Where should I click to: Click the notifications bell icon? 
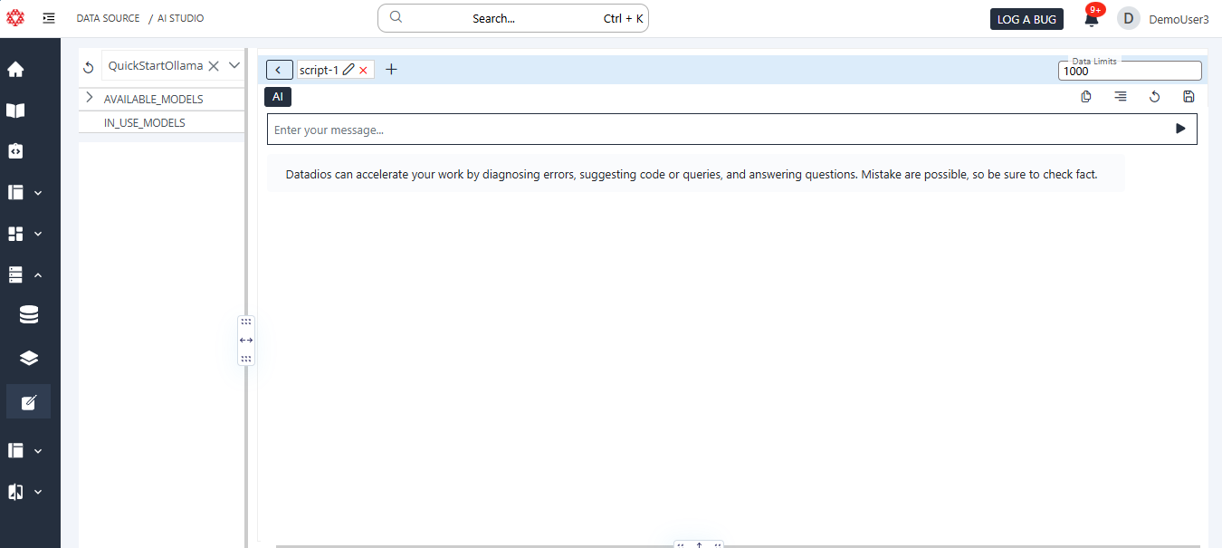pos(1091,19)
